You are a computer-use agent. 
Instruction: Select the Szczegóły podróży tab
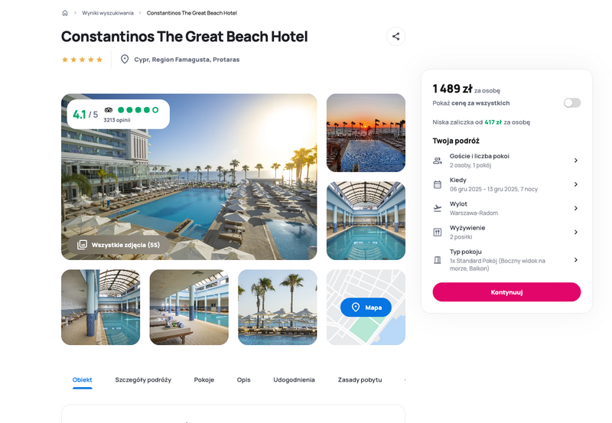coord(143,379)
